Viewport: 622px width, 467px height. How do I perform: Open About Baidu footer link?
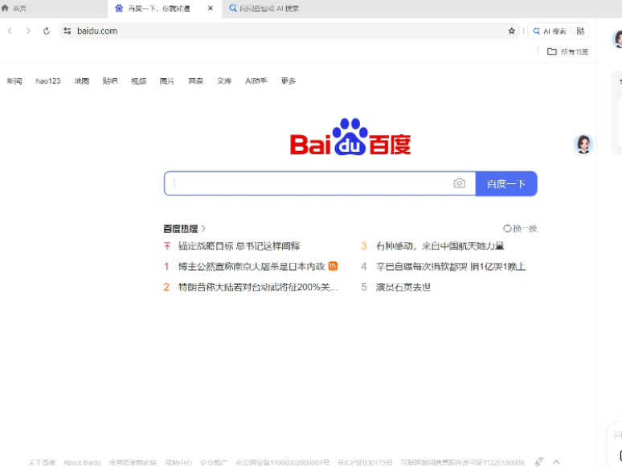[82, 463]
